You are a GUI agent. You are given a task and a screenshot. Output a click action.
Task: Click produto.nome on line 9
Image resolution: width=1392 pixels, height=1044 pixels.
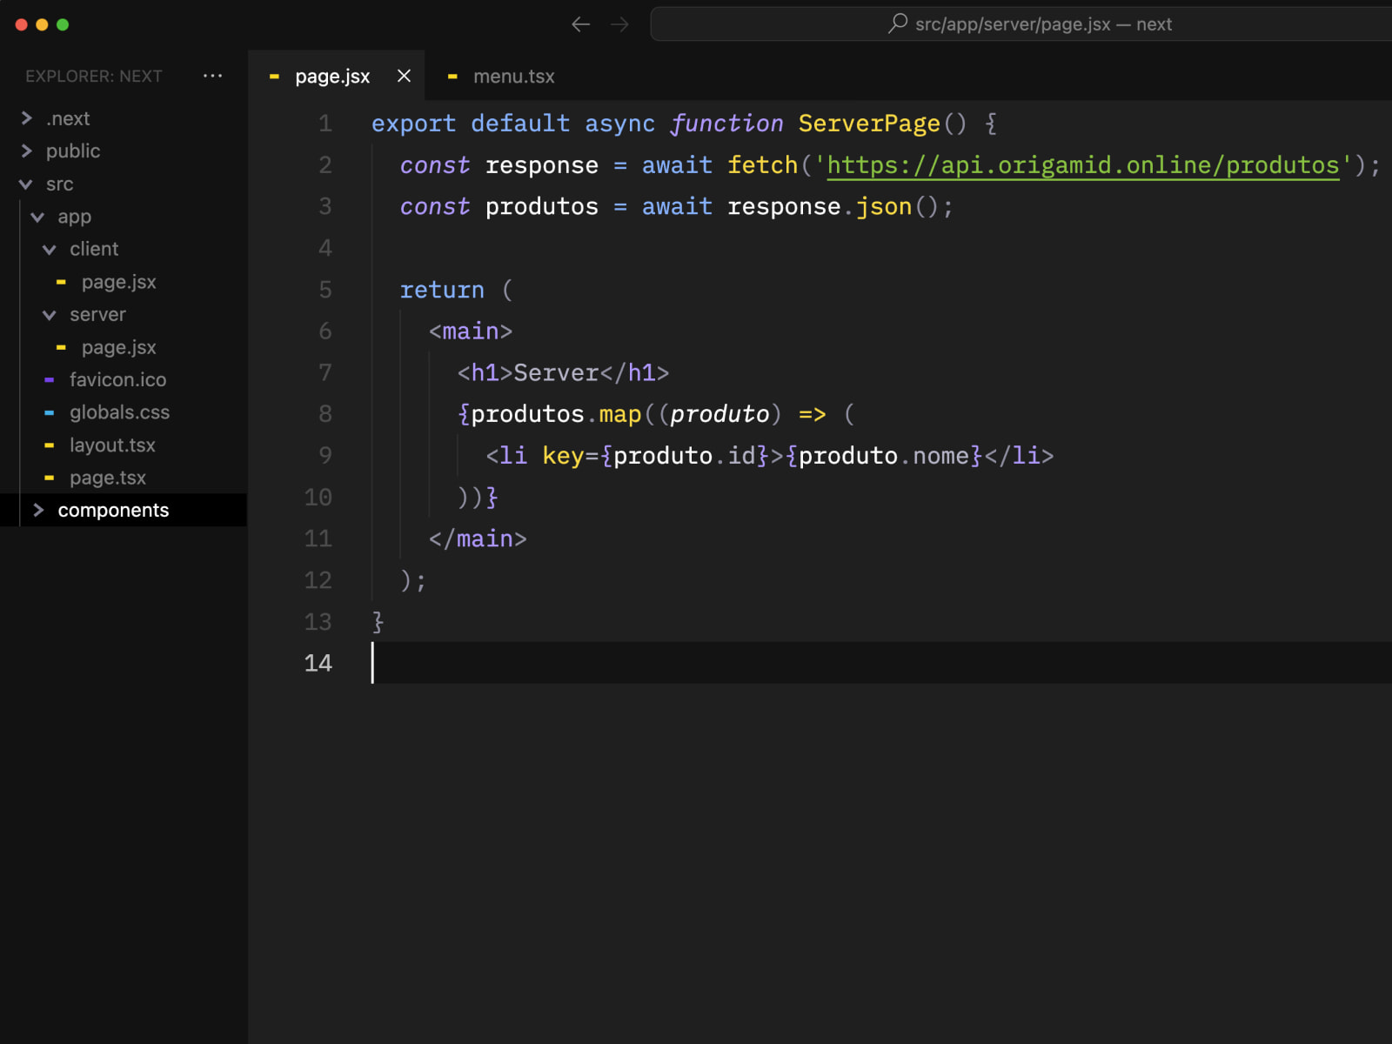[x=884, y=456]
